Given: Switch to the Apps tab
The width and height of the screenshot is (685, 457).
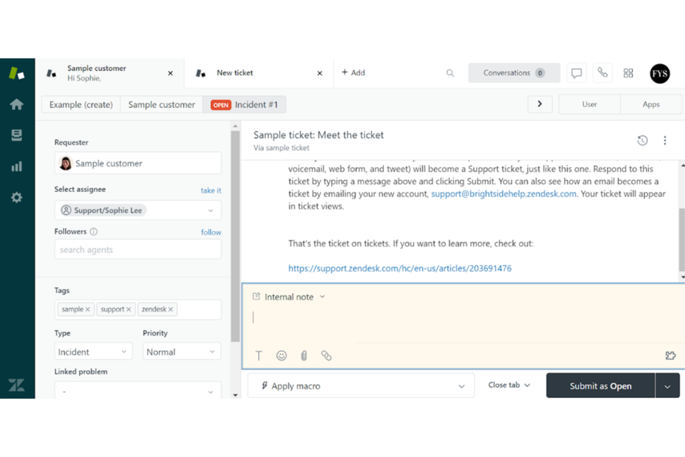Looking at the screenshot, I should coord(651,104).
